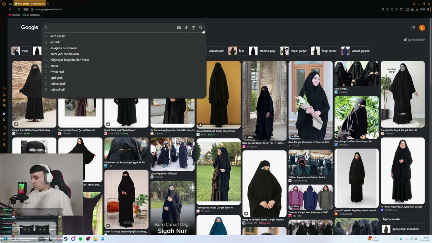Open the Çarşaf Soft İğneli Bütün Kloş image
This screenshot has height=243, width=432.
click(x=219, y=94)
